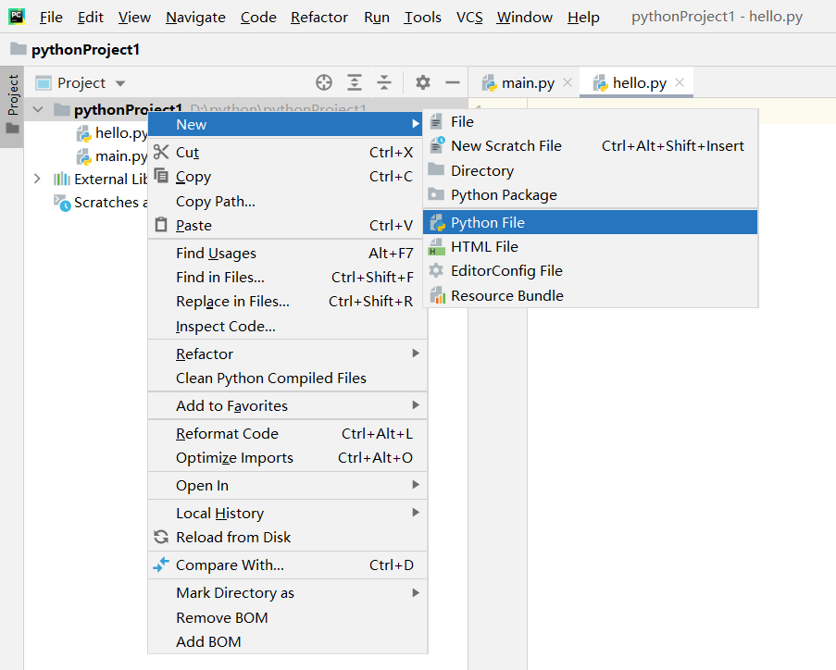Expand the Mark Directory as submenu arrow
Viewport: 836px width, 670px height.
[416, 592]
